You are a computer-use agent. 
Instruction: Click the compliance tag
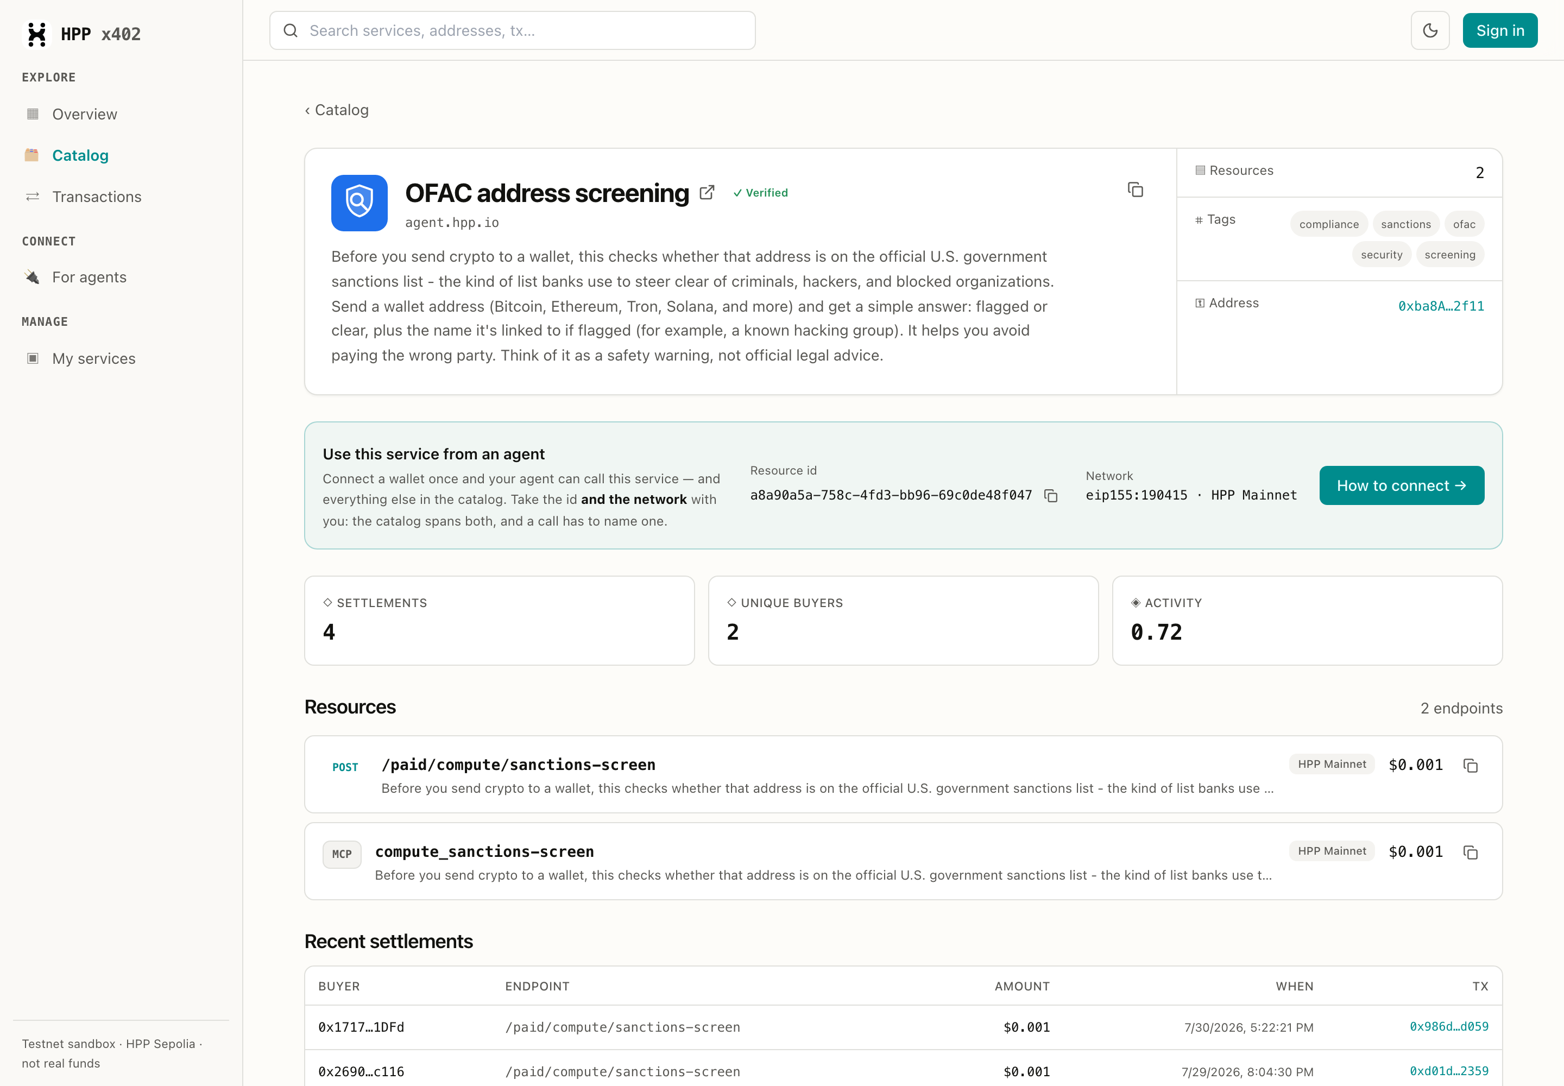(x=1329, y=224)
